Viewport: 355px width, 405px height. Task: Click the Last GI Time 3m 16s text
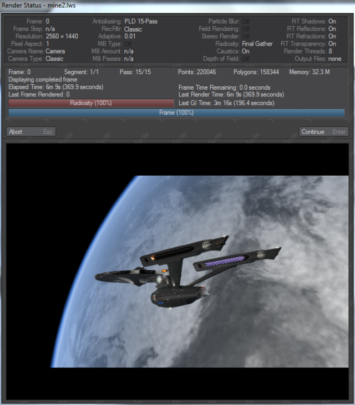click(226, 103)
